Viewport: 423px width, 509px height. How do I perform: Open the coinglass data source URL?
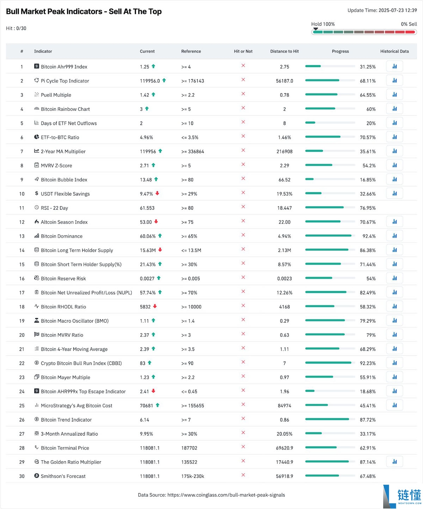tap(226, 495)
